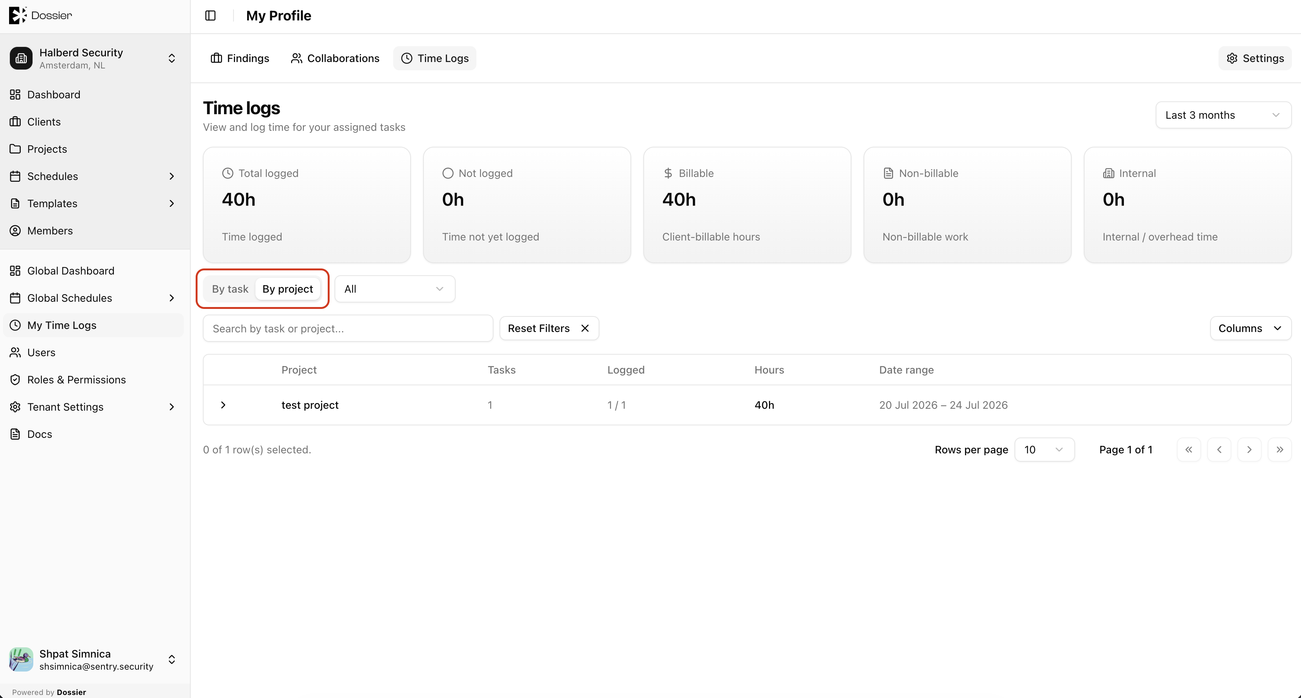Click the Reset Filters button

pos(549,328)
